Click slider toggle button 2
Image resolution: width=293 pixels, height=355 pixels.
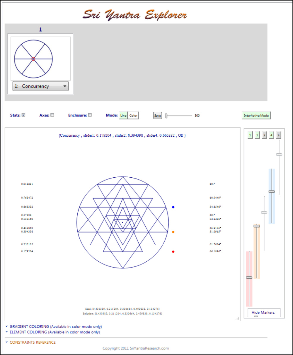pos(257,135)
